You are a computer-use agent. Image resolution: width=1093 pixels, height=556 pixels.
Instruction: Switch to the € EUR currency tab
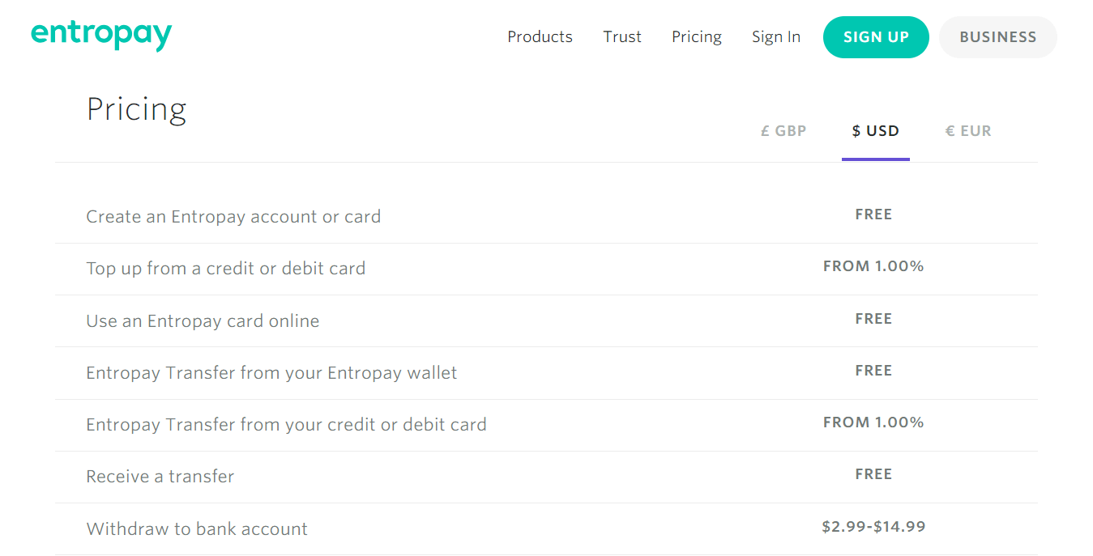coord(968,131)
